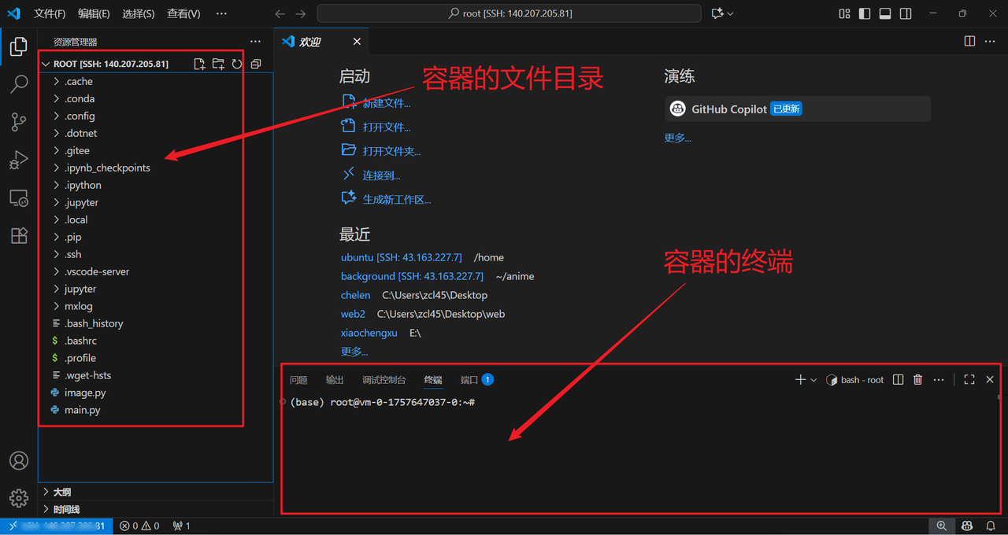Click the zoom icon in status bar
This screenshot has height=535, width=1008.
pos(942,526)
